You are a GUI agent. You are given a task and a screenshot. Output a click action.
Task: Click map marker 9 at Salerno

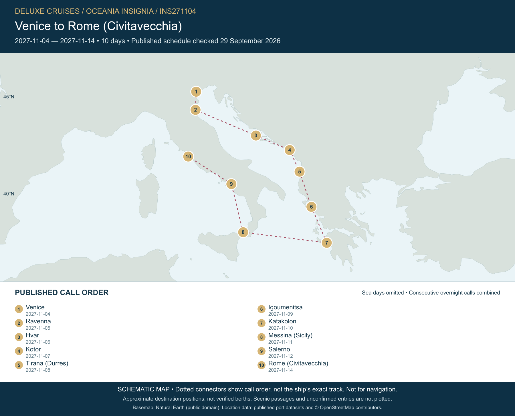point(231,184)
